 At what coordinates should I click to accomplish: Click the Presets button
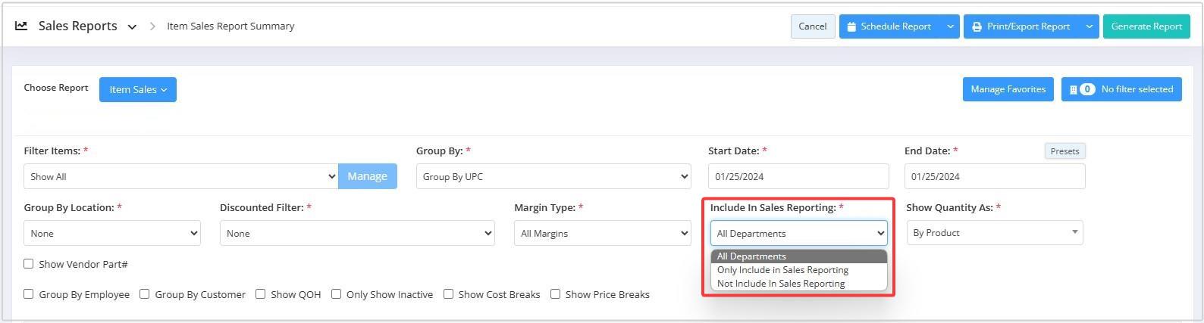coord(1064,151)
